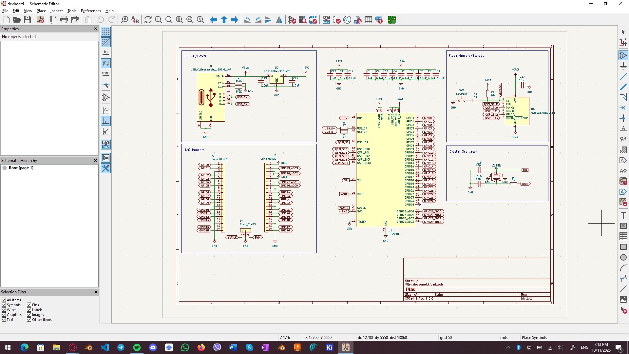Click the Undo icon

coord(101,20)
